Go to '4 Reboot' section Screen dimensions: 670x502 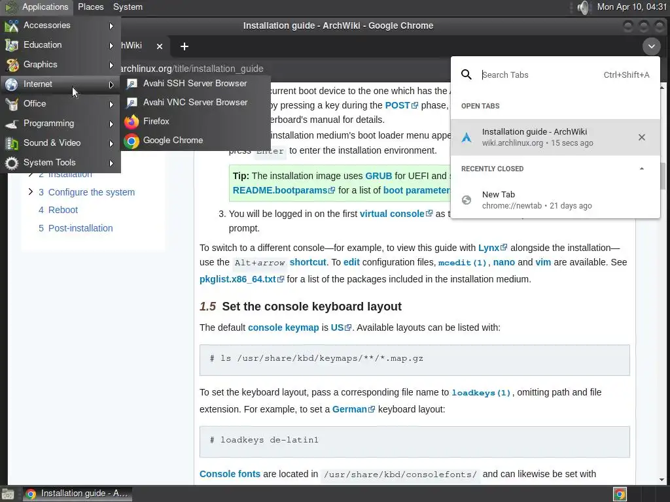click(58, 210)
